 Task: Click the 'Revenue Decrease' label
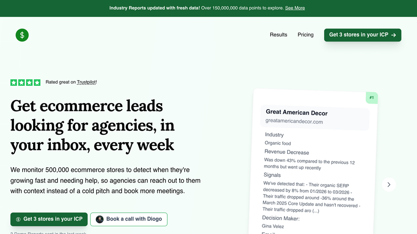click(287, 152)
